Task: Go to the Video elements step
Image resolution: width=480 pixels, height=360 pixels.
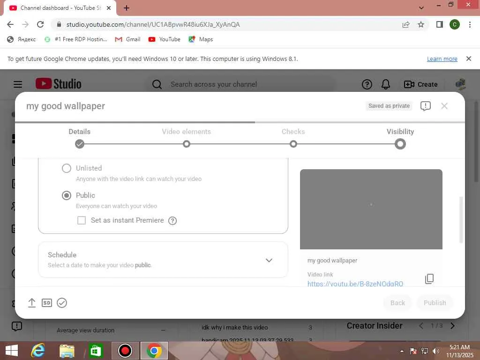Action: pos(187,138)
